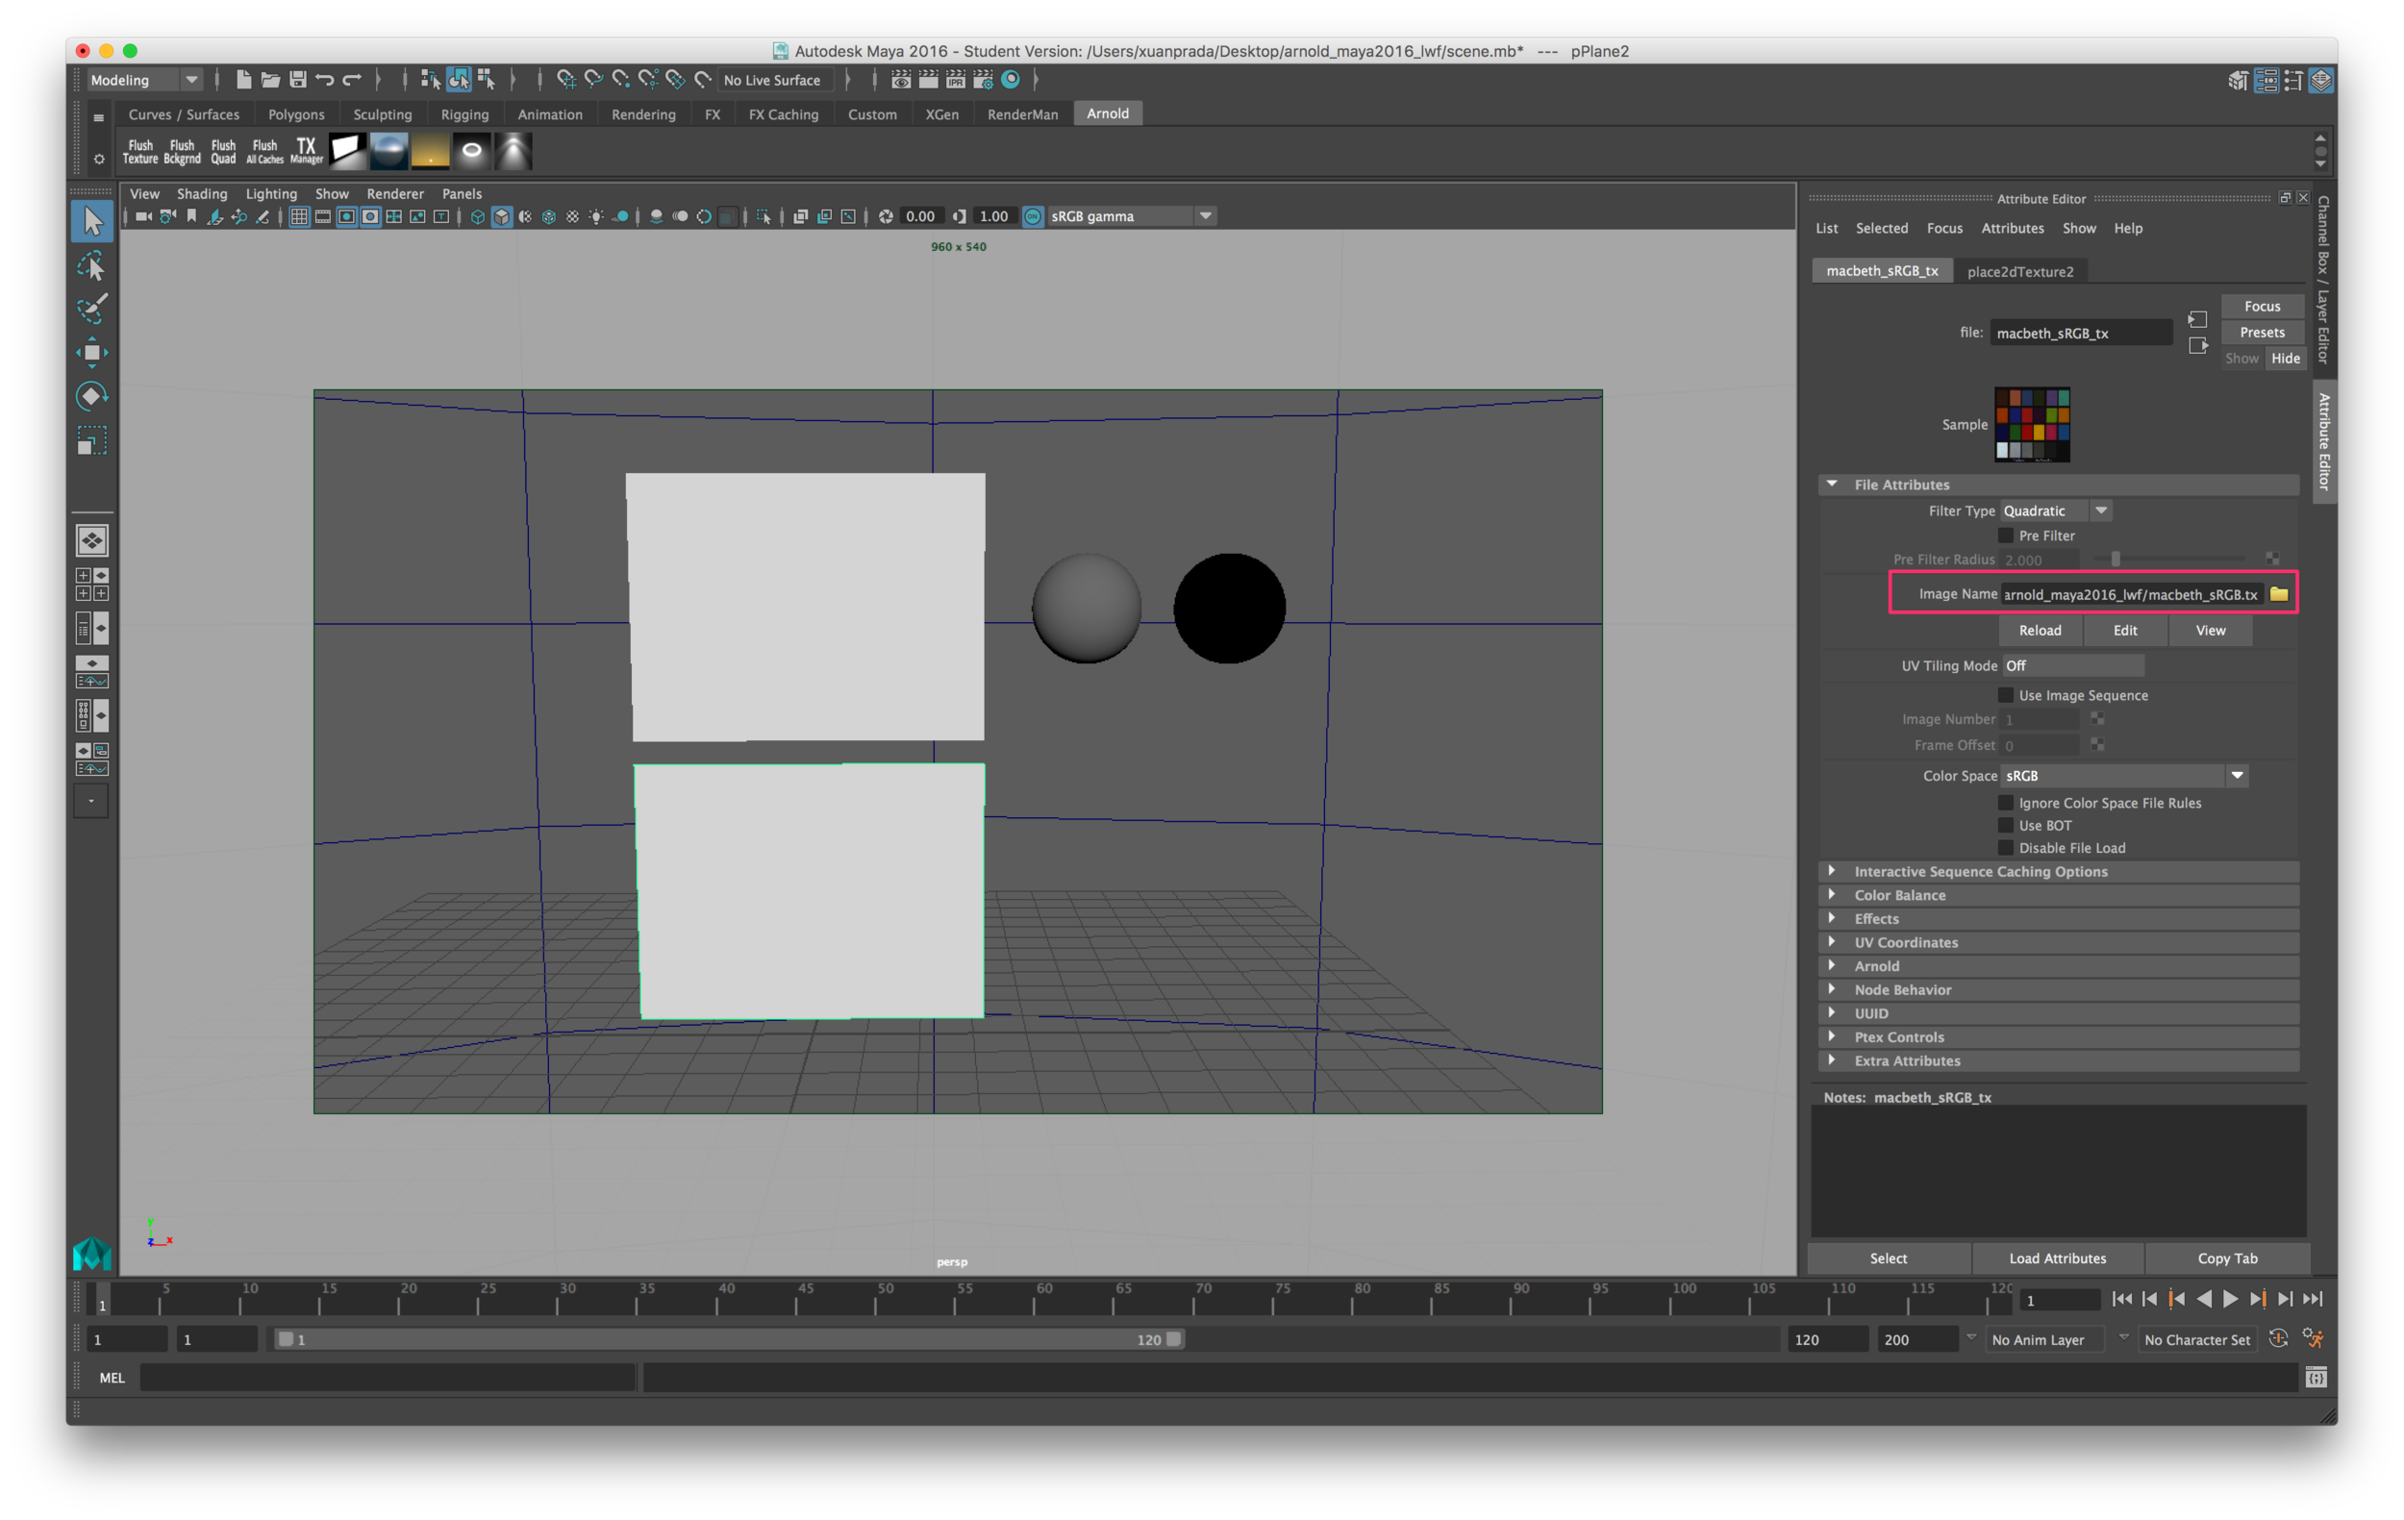Open the Rendering shelf tab
2404x1520 pixels.
pyautogui.click(x=643, y=113)
